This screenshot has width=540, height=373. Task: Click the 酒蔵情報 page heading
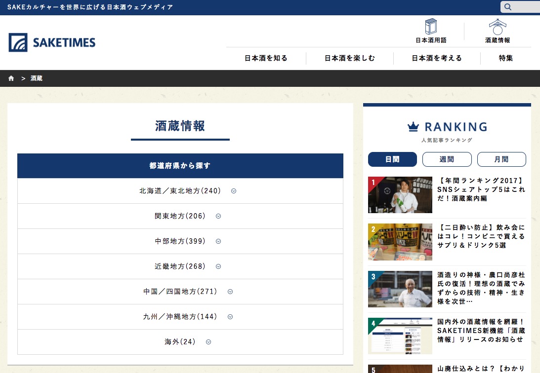(x=180, y=126)
